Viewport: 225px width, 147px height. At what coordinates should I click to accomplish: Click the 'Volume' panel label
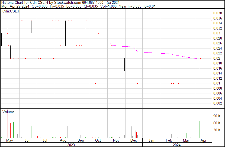tap(8, 112)
